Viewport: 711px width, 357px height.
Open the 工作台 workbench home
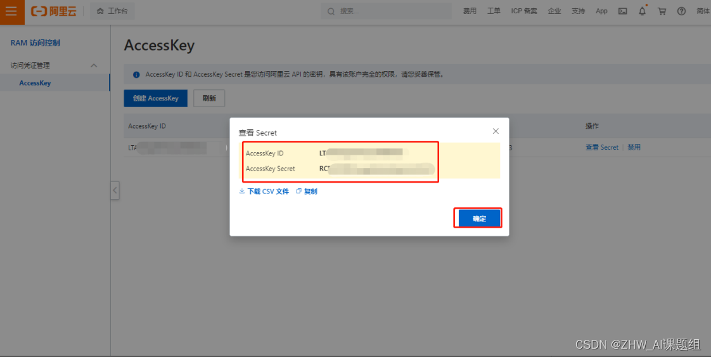(x=112, y=11)
